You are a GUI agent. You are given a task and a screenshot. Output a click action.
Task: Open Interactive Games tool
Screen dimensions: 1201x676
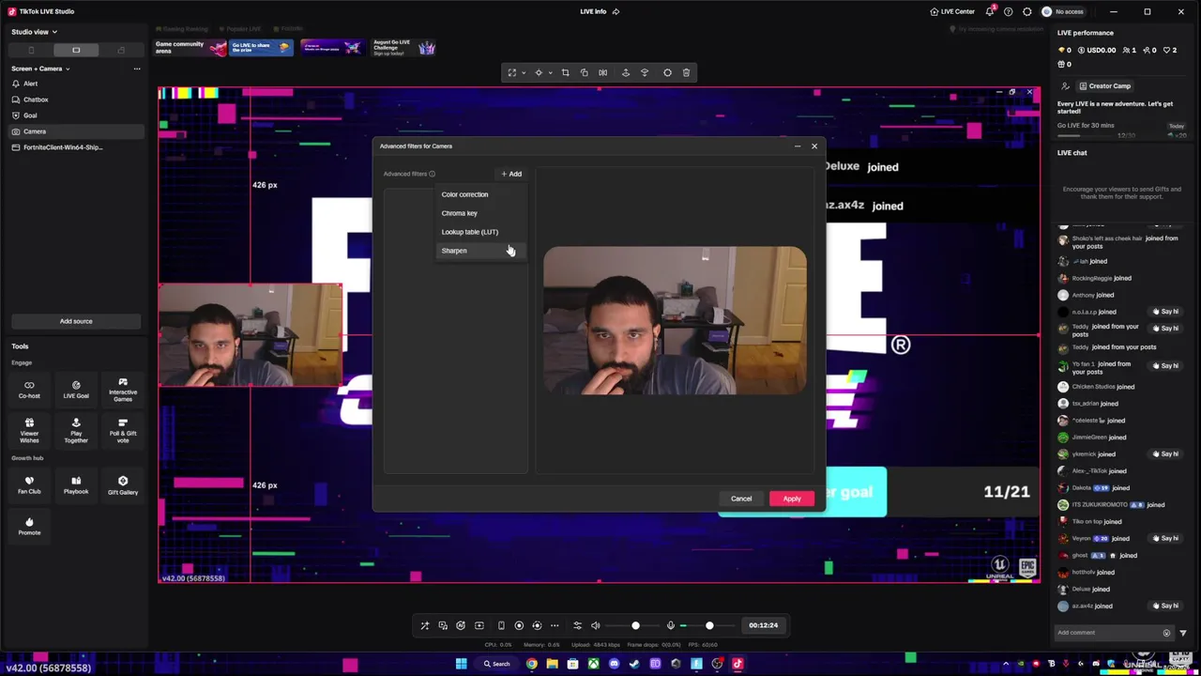pyautogui.click(x=123, y=390)
